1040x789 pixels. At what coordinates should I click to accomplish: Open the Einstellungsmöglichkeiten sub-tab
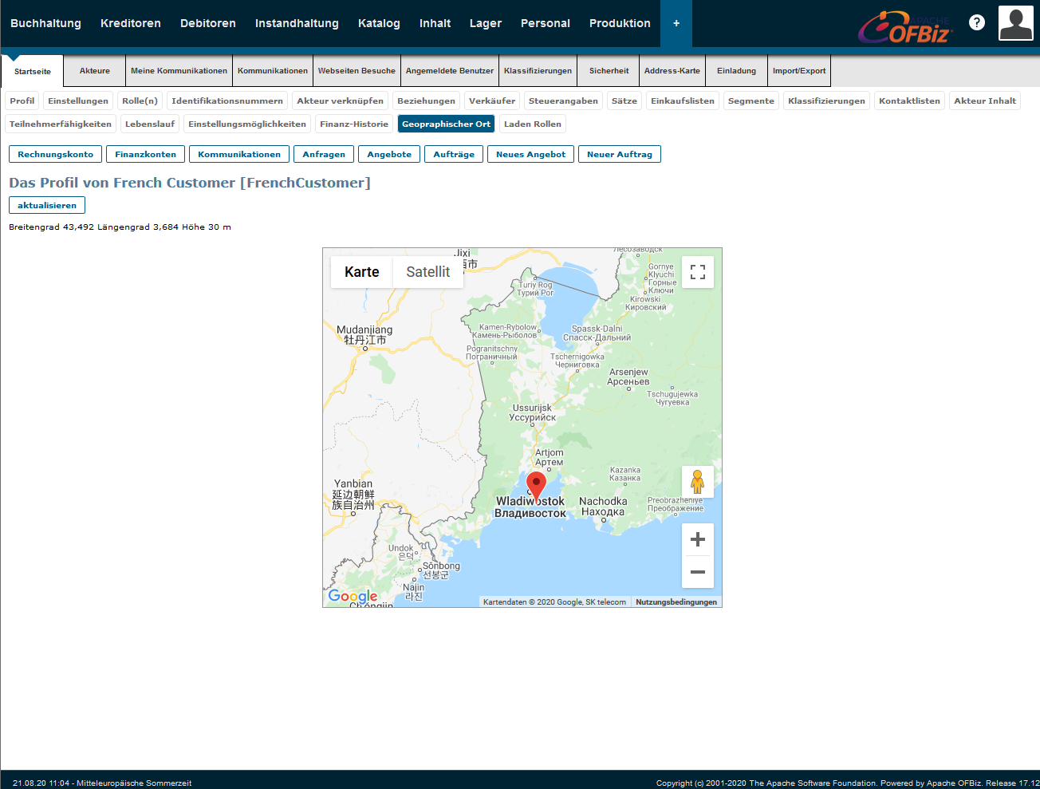pos(247,124)
